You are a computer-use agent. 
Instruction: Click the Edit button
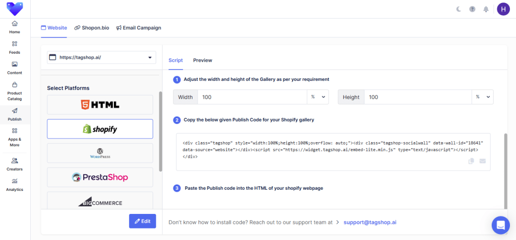point(142,221)
